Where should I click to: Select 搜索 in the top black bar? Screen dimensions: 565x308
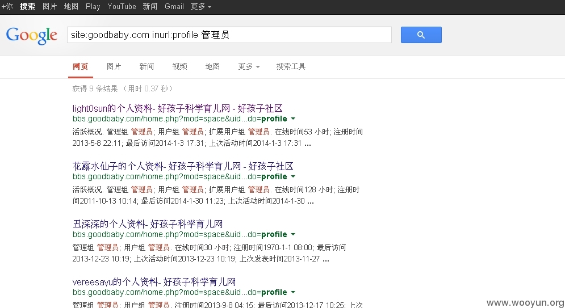(x=27, y=6)
